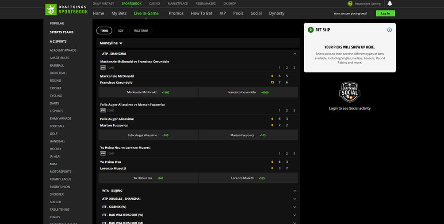
Task: Select Popular in sidebar
Action: pyautogui.click(x=57, y=23)
